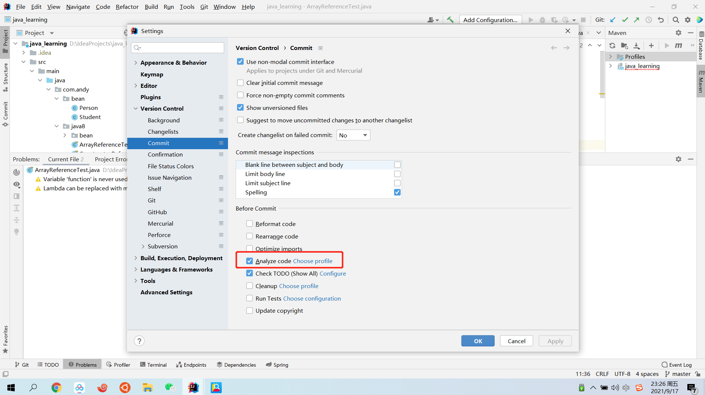Viewport: 705px width, 395px height.
Task: Expand Build, Execution, Deployment section
Action: click(136, 258)
